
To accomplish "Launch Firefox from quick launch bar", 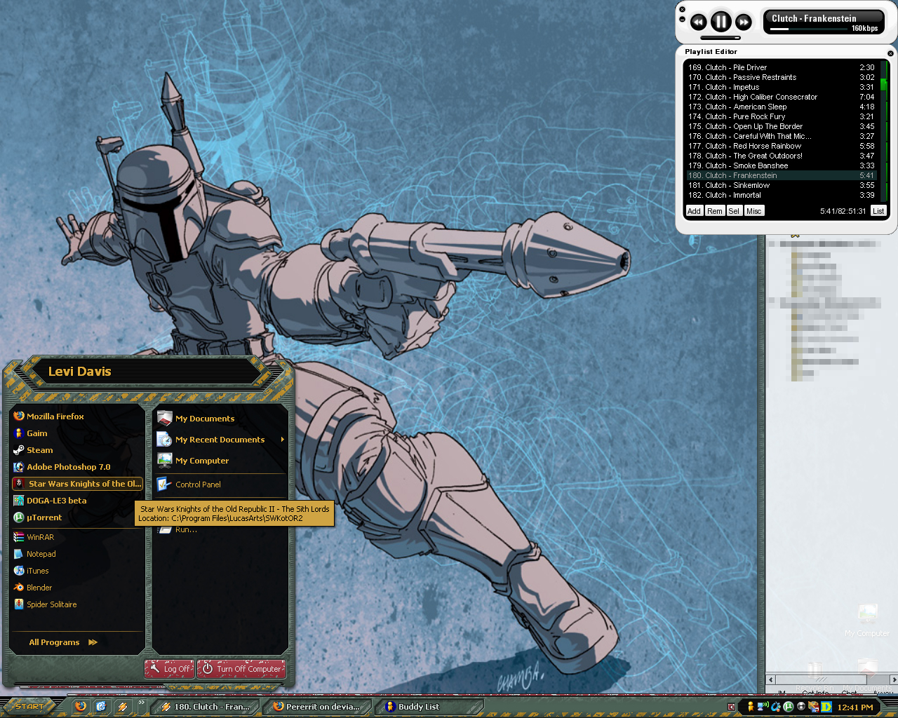I will pos(81,706).
